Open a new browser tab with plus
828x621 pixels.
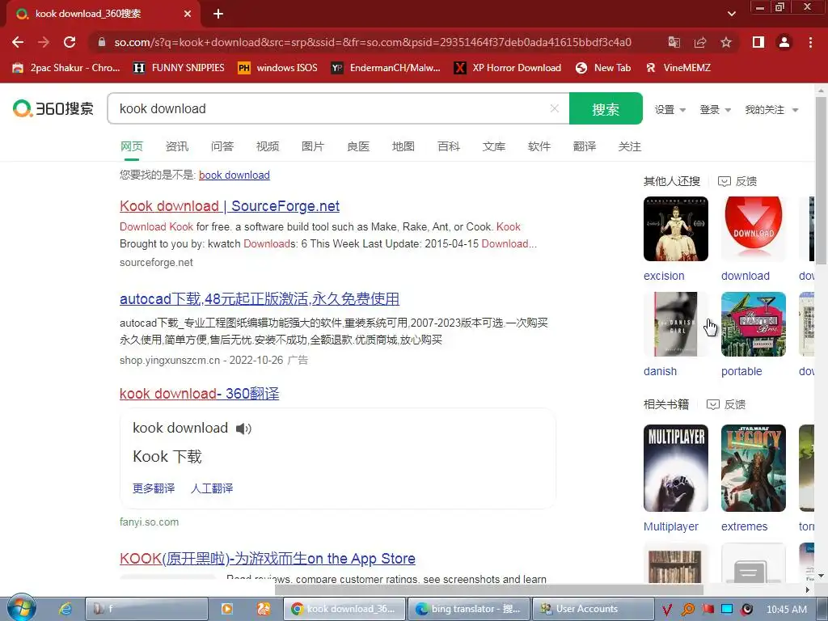click(x=218, y=14)
